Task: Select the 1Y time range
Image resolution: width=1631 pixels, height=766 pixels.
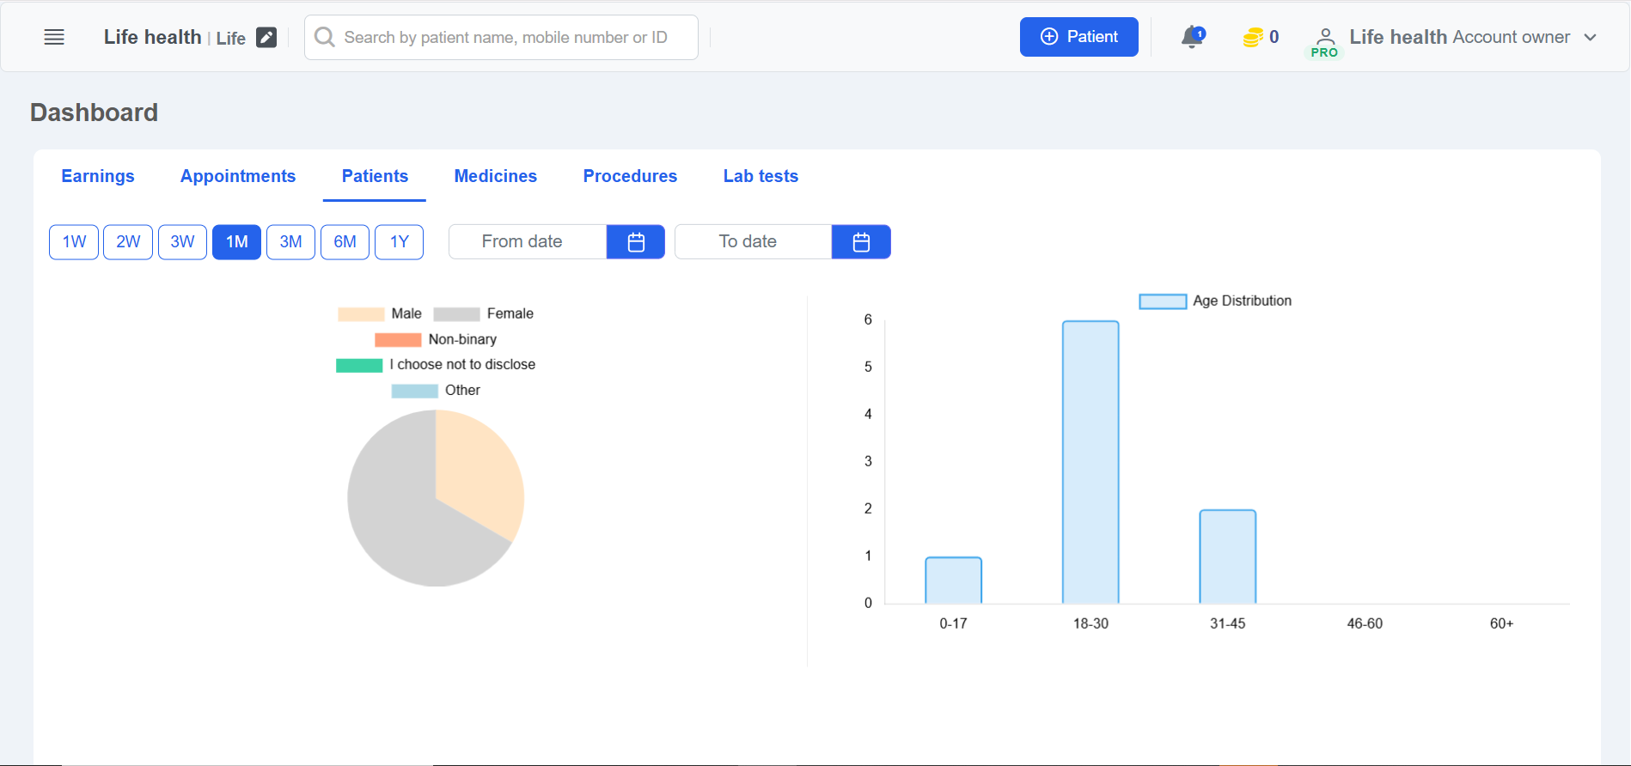Action: coord(399,242)
